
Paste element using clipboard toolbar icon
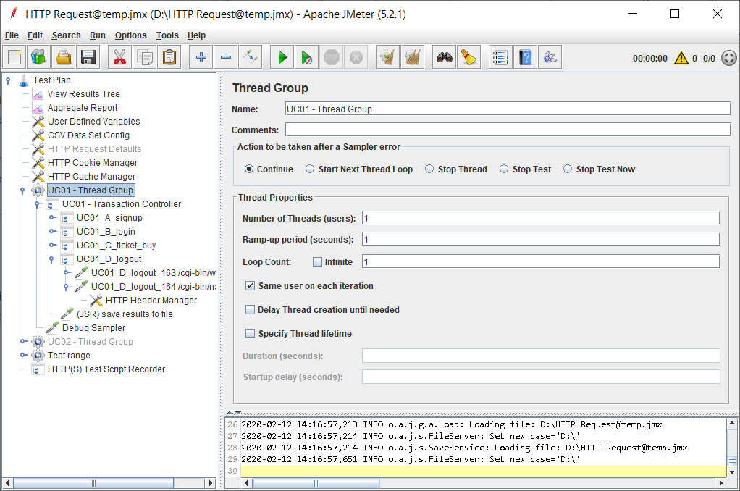tap(169, 58)
